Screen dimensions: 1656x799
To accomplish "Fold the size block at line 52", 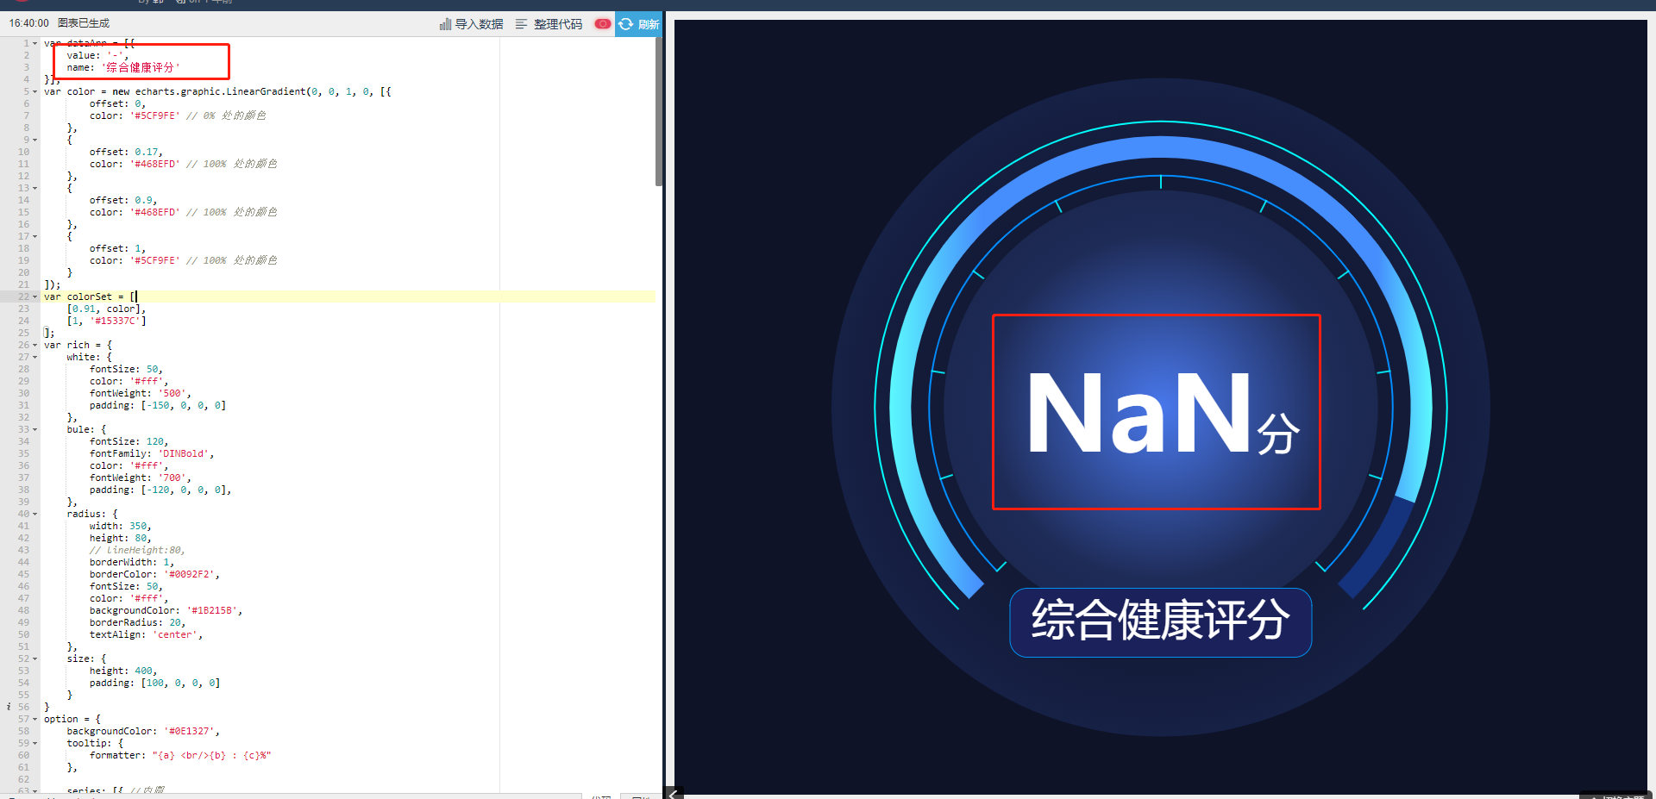I will (34, 659).
